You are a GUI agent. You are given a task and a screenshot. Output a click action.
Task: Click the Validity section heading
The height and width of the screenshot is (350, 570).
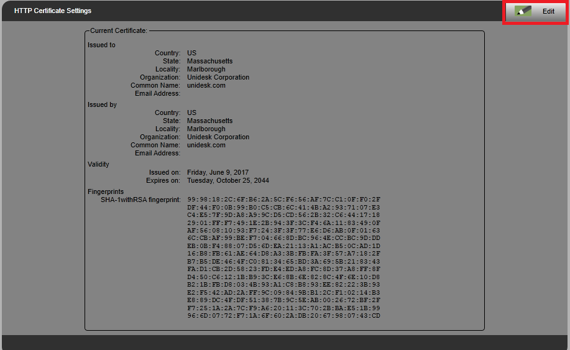98,165
